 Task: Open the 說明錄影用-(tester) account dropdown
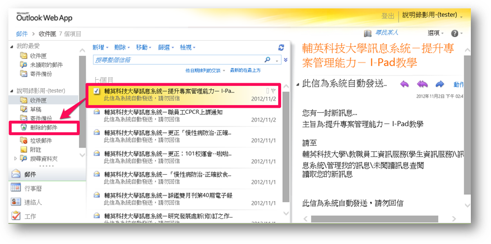coord(432,15)
